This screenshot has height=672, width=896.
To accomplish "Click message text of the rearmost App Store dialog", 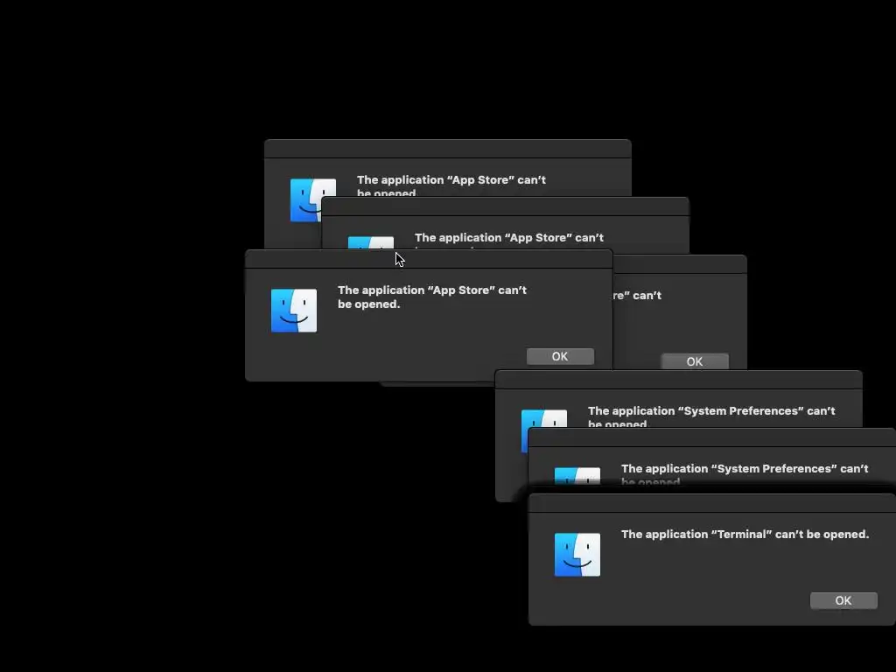I will click(x=451, y=185).
